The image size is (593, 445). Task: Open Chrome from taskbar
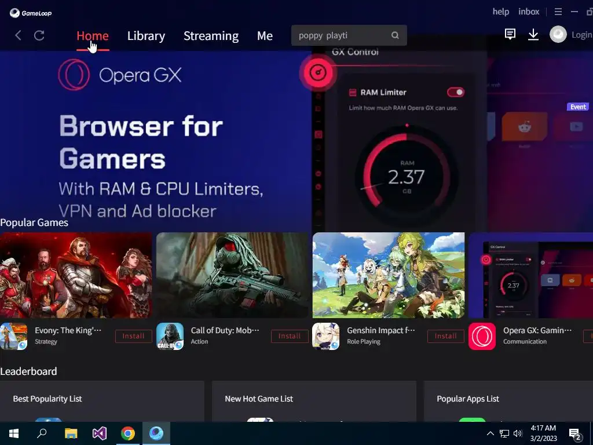tap(128, 433)
